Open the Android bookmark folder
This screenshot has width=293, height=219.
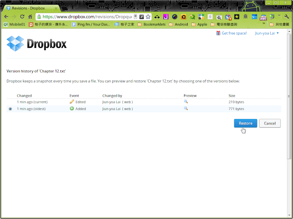[x=178, y=24]
